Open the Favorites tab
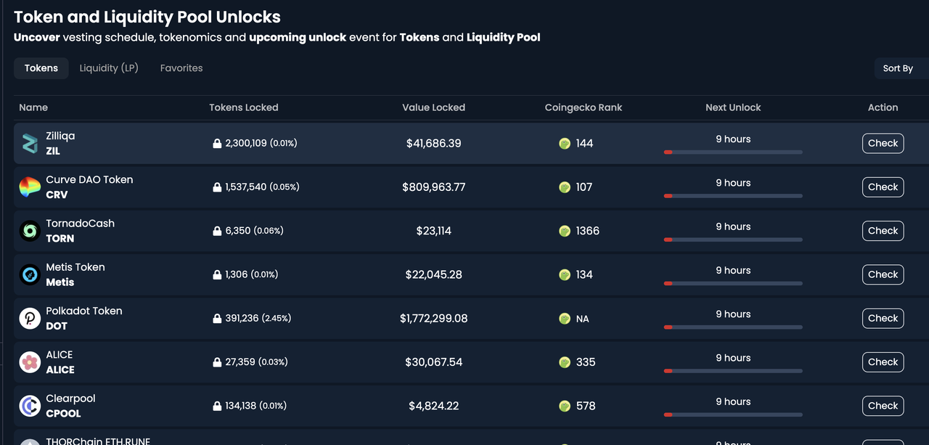Viewport: 929px width, 445px height. 181,68
